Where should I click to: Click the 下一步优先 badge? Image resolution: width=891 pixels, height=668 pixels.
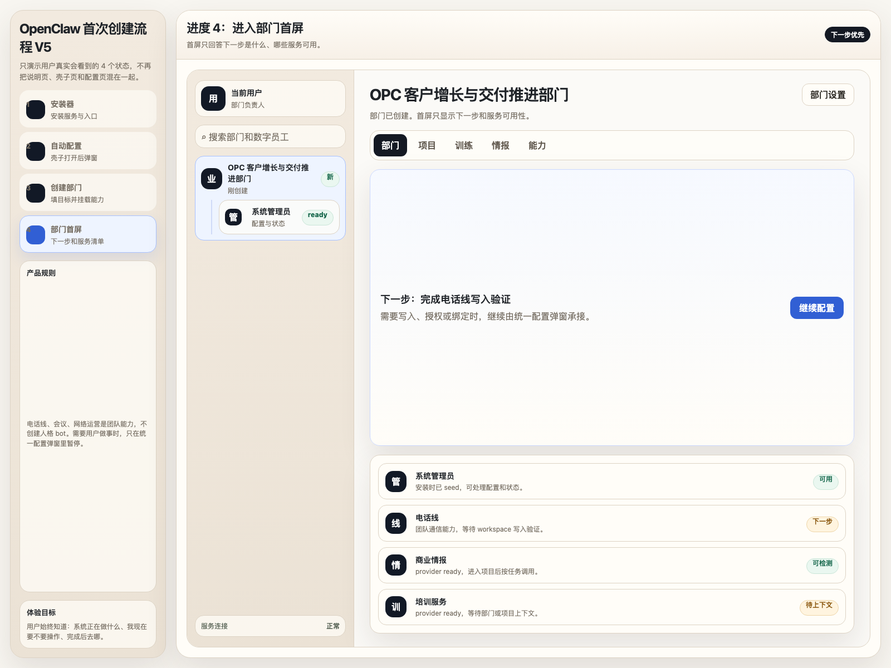click(x=848, y=35)
